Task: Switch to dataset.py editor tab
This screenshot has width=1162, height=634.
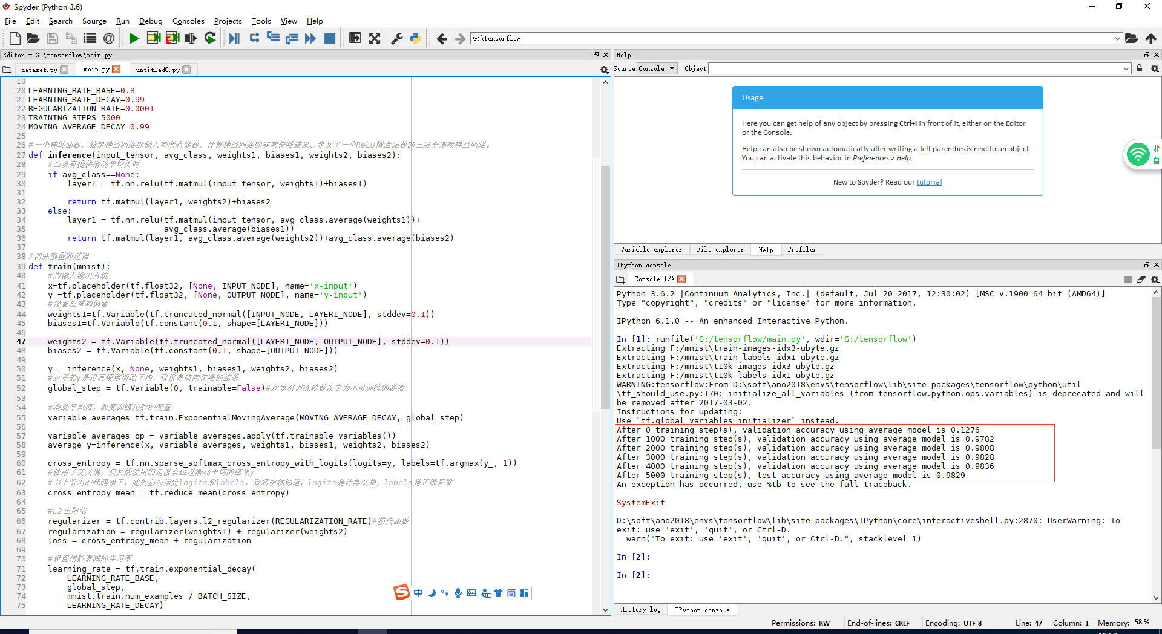Action: [39, 70]
